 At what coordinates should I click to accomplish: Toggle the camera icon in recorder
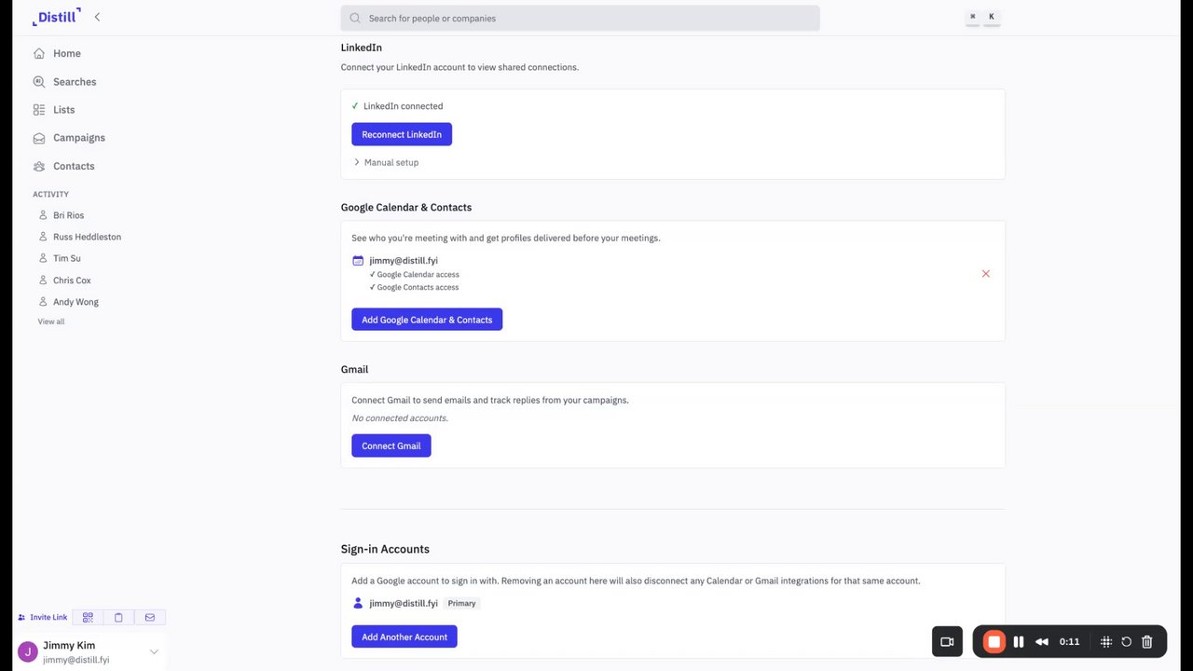(x=947, y=641)
